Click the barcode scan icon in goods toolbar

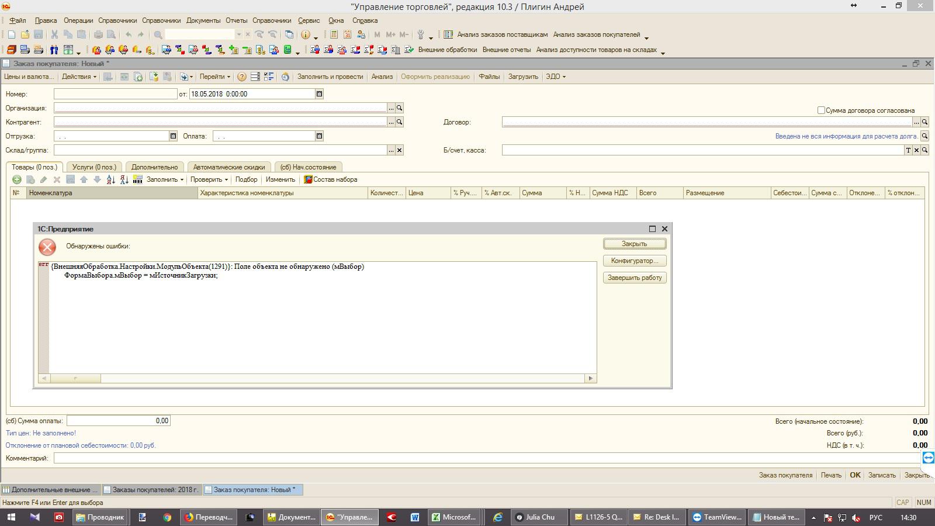point(138,180)
